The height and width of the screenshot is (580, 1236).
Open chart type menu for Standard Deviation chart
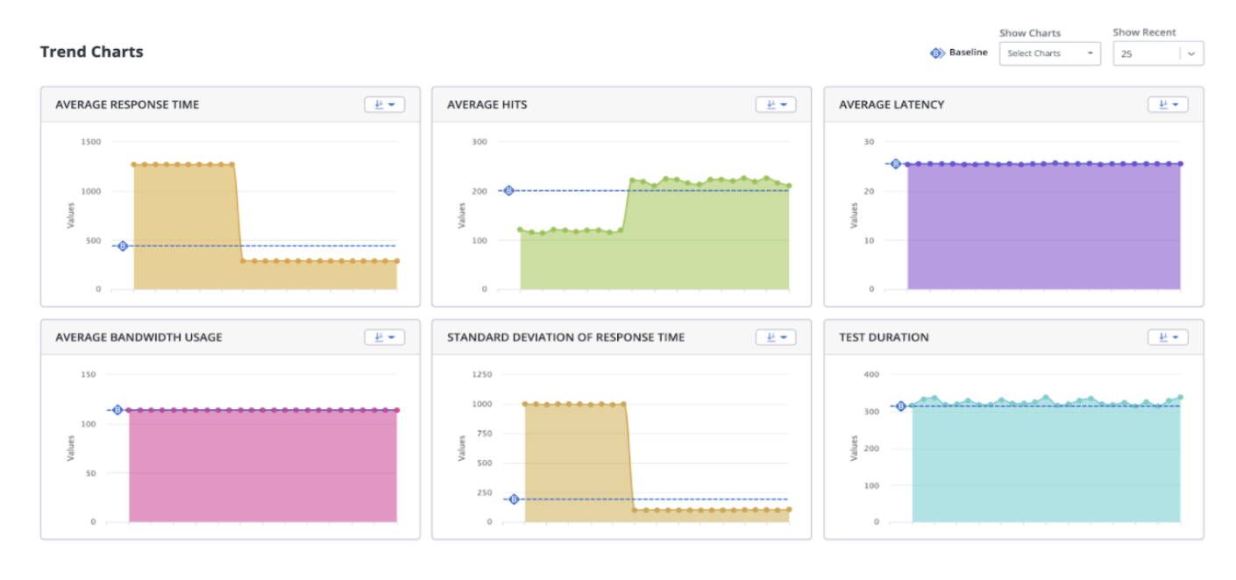[776, 337]
